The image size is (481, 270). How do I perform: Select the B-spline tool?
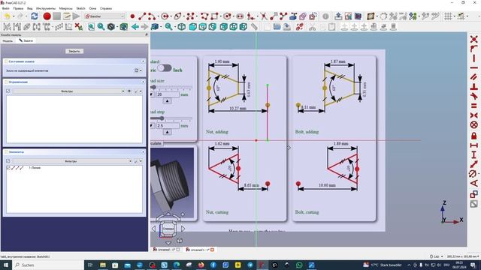pyautogui.click(x=190, y=16)
